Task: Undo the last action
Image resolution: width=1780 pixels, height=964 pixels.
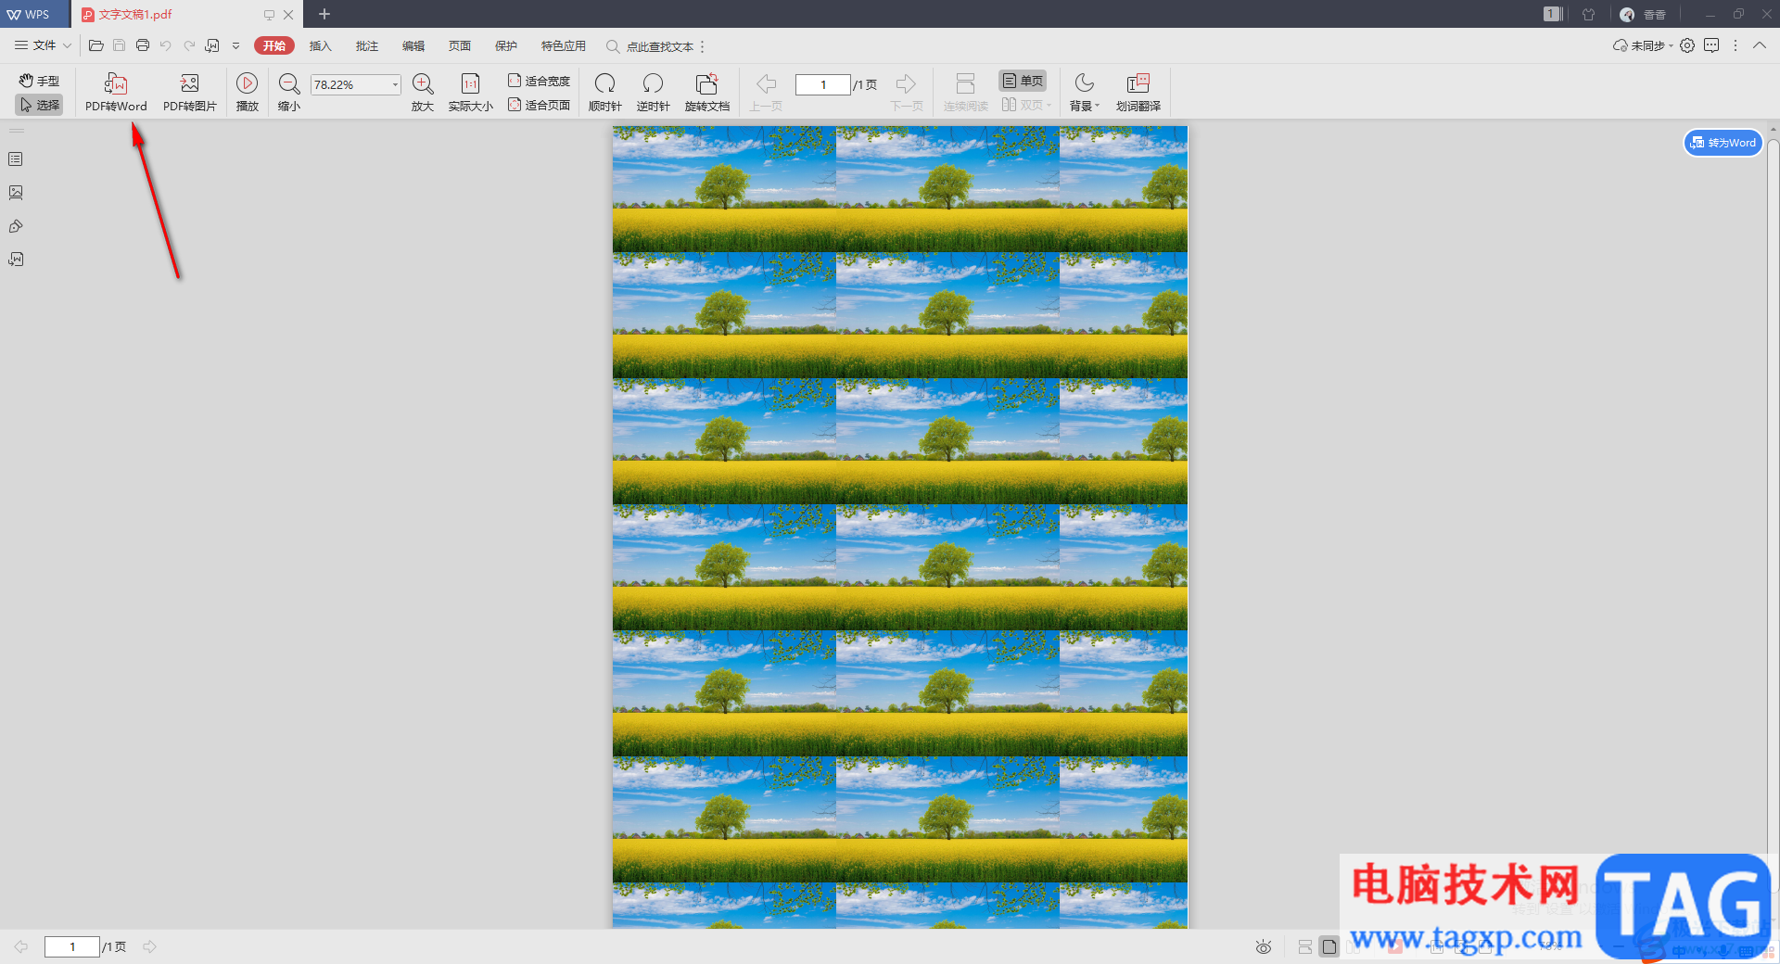Action: [166, 45]
